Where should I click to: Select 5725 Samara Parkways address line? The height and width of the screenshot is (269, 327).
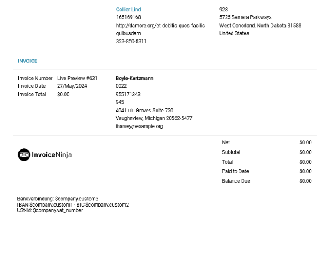(245, 17)
